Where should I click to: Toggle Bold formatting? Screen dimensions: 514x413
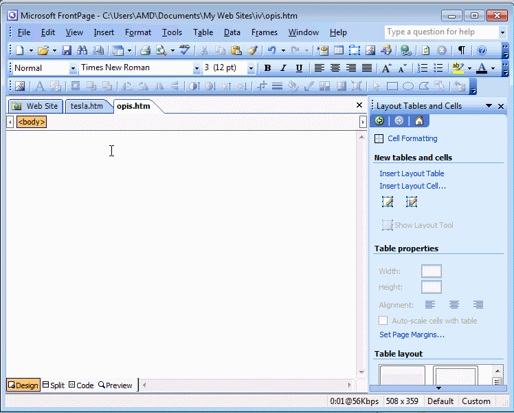coord(267,68)
